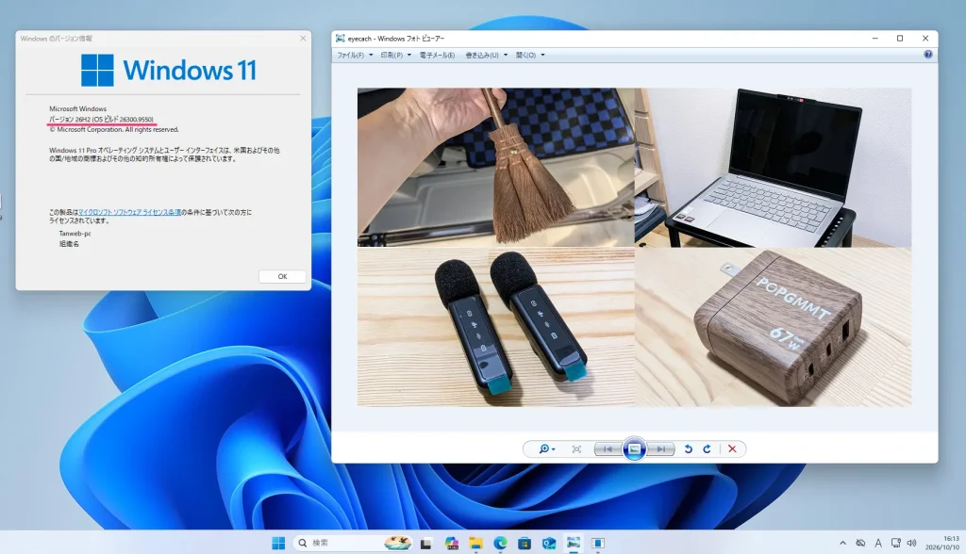Show hidden system tray icons chevron
The width and height of the screenshot is (966, 554).
(842, 543)
